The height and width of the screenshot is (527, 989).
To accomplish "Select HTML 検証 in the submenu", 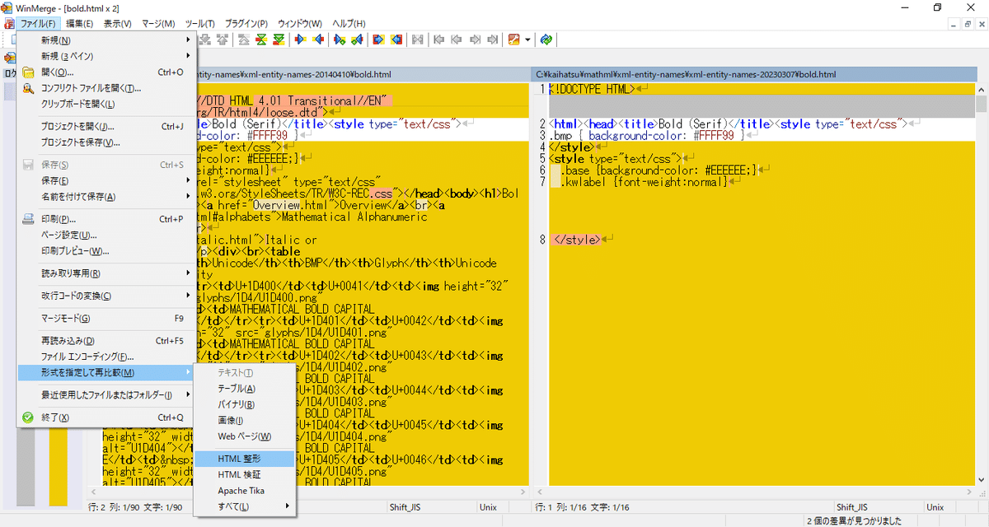I will coord(244,475).
